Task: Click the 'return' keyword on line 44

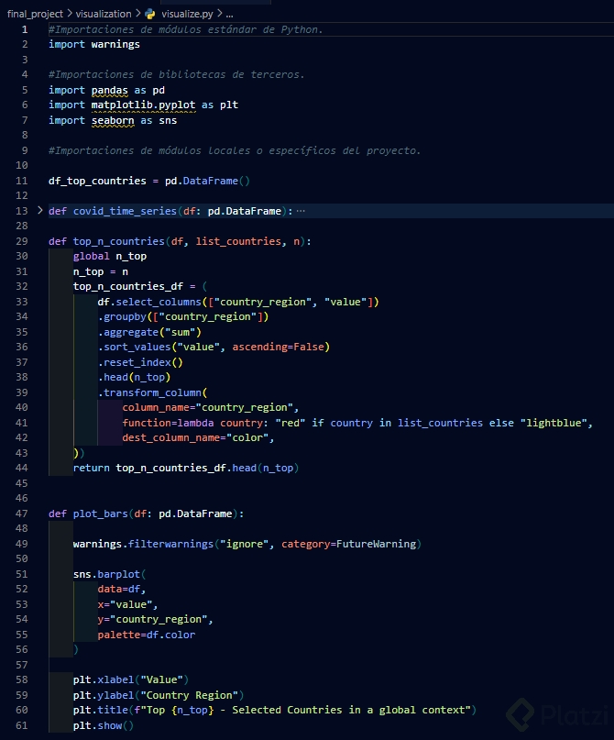Action: pos(91,468)
